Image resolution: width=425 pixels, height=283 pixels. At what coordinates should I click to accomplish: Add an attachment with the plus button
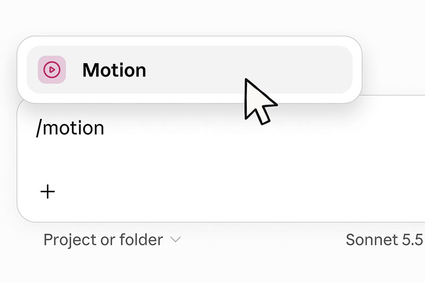pyautogui.click(x=48, y=191)
